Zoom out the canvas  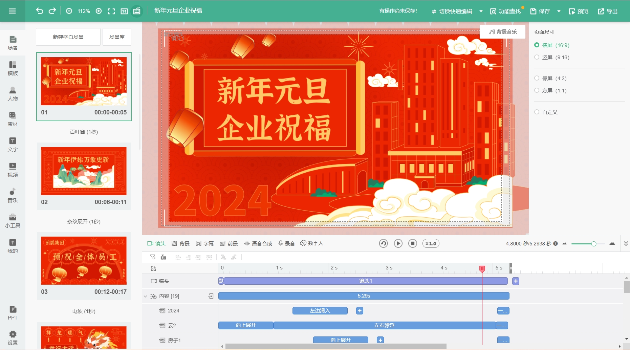coord(69,11)
